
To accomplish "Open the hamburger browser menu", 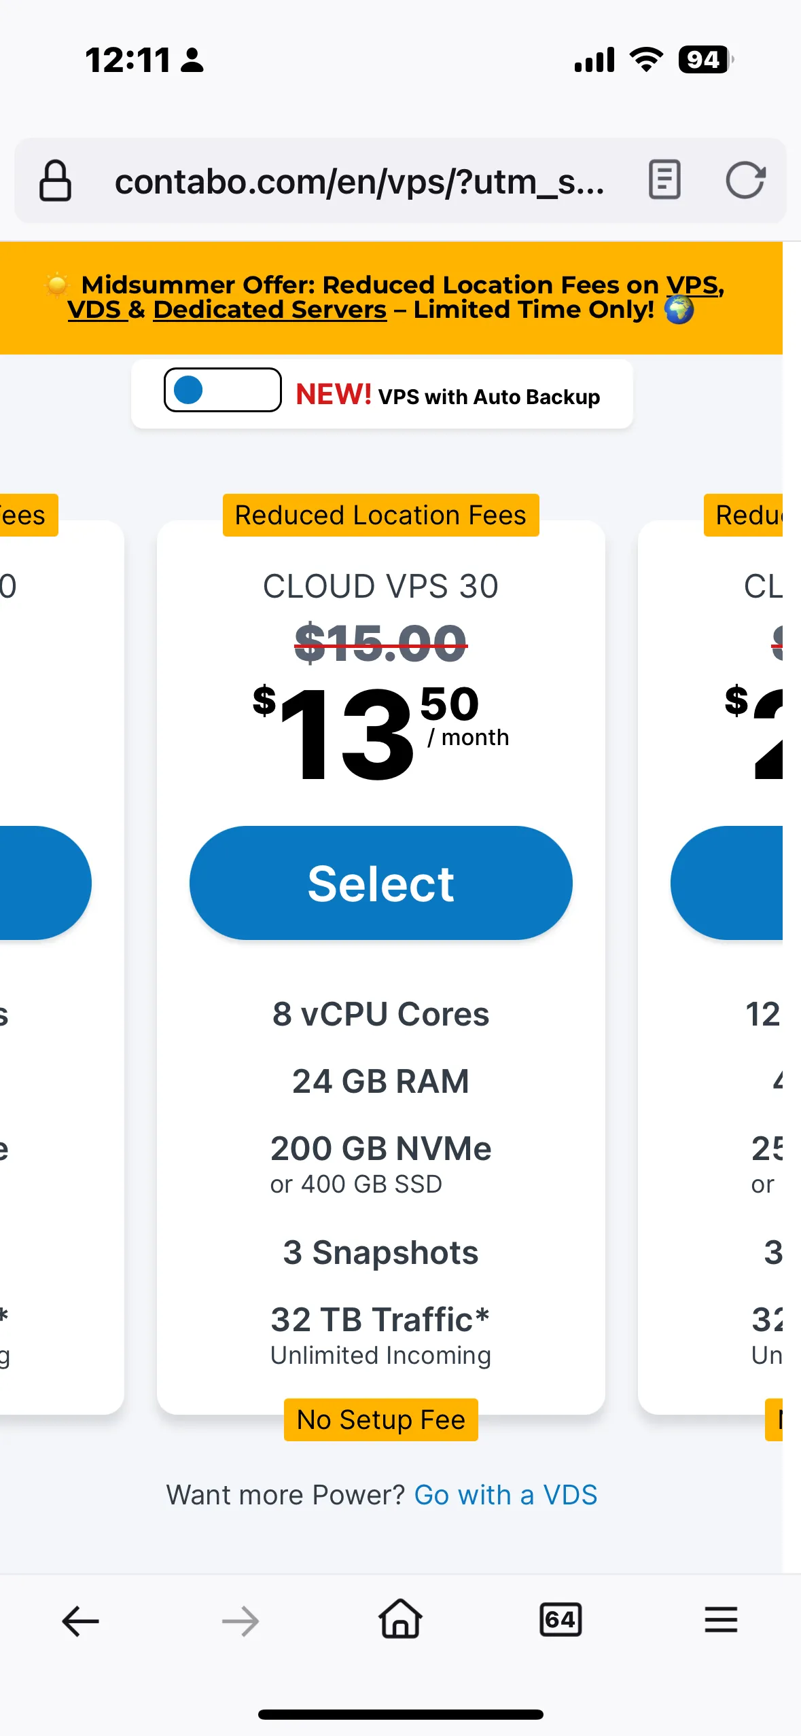I will [721, 1620].
